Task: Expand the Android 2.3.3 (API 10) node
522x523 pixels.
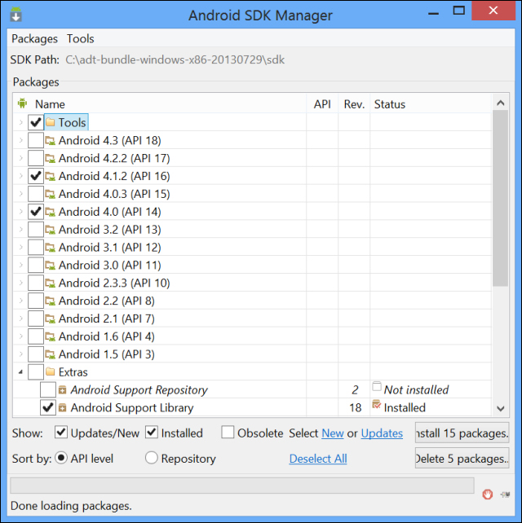Action: (x=21, y=283)
